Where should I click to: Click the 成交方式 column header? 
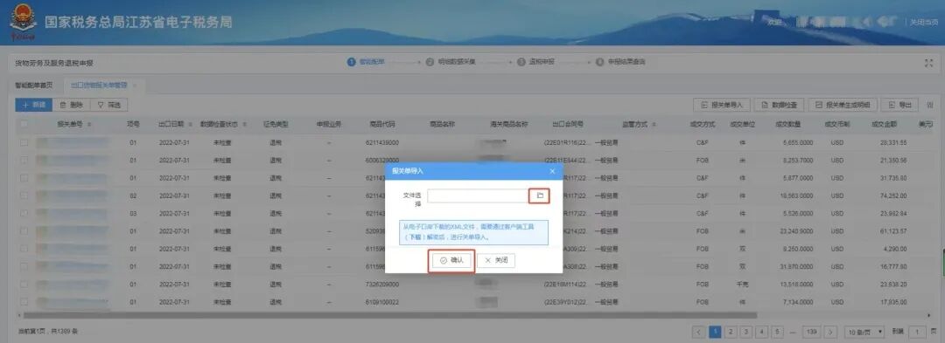702,124
